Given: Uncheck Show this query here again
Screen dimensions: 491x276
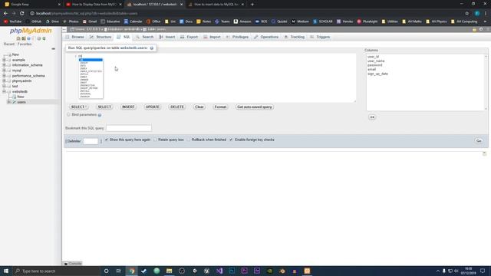Looking at the screenshot, I should coord(107,140).
